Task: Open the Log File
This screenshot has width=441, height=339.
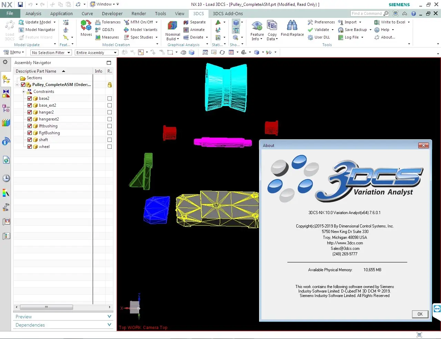Action: click(x=348, y=37)
